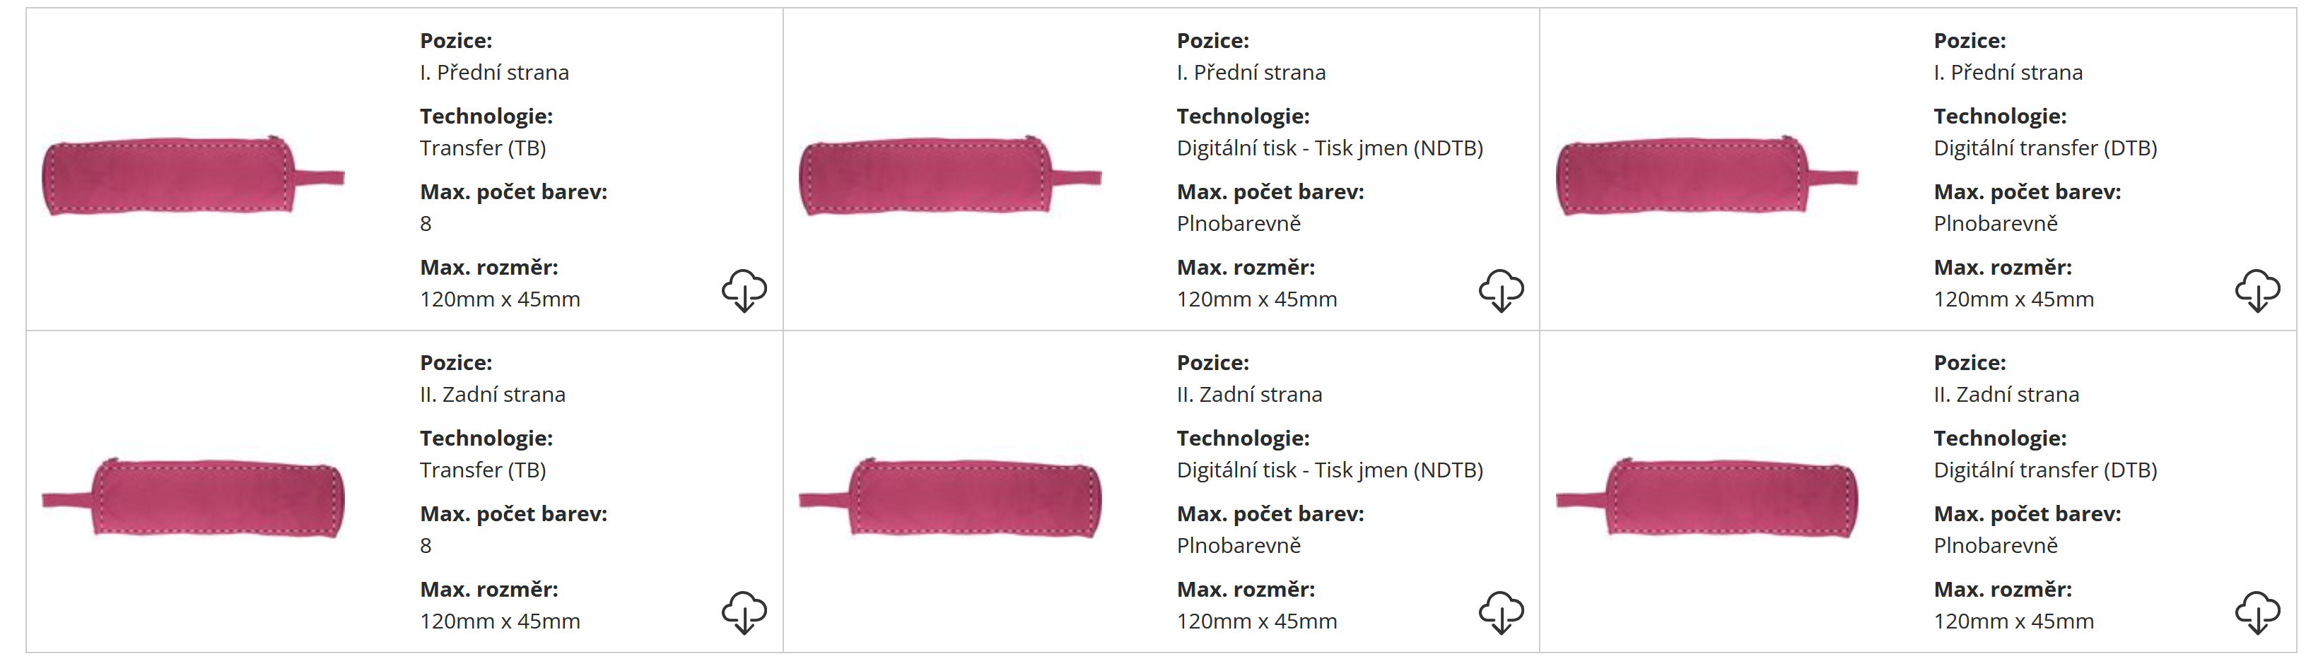Open back side Tisk jmen (NDTB) case image

(x=949, y=497)
